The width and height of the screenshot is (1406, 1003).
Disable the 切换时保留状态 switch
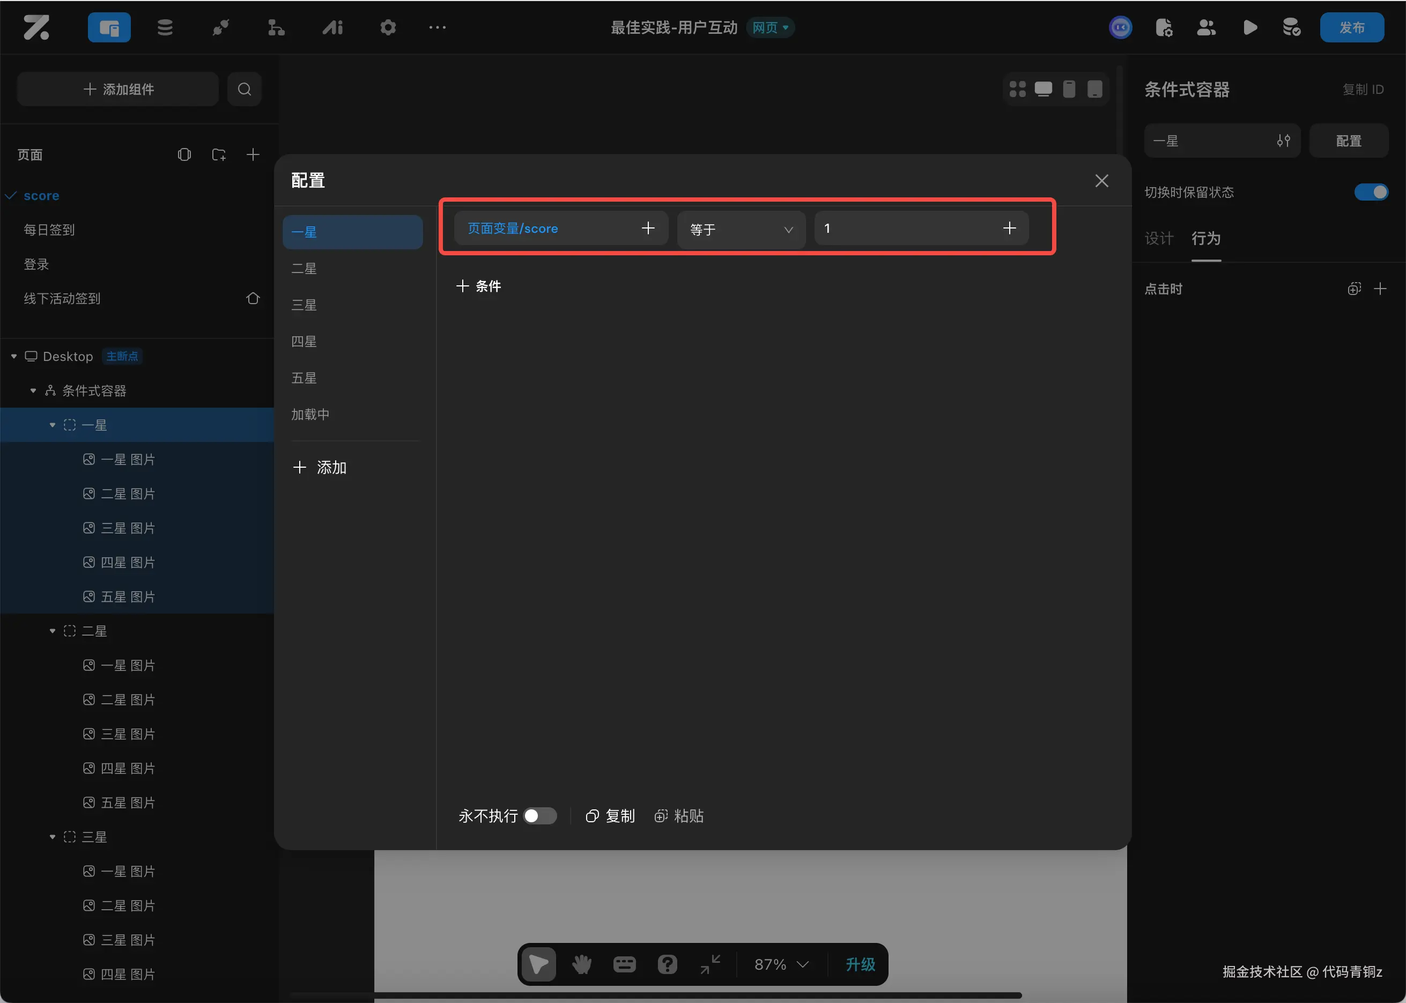point(1371,192)
